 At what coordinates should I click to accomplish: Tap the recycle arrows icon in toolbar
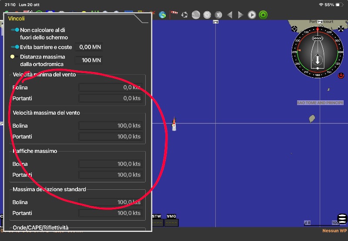[x=184, y=15]
